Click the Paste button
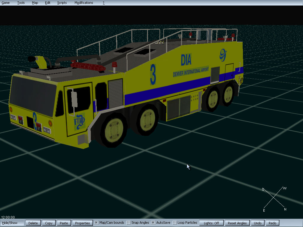The height and width of the screenshot is (227, 303). point(64,223)
